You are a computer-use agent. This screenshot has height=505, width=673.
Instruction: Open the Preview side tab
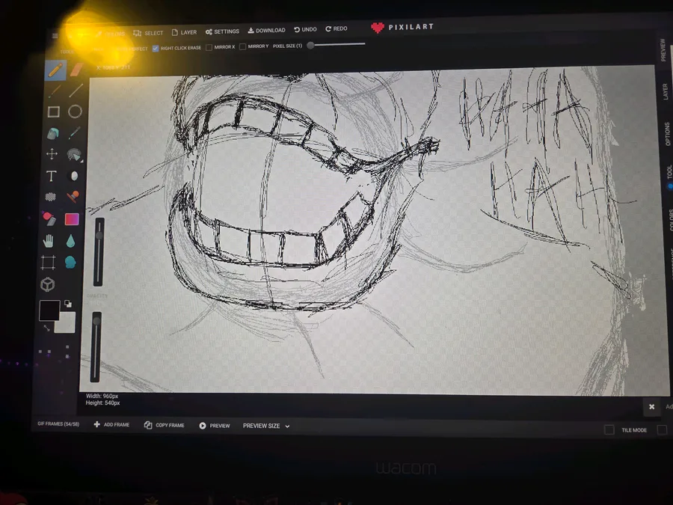pos(663,50)
